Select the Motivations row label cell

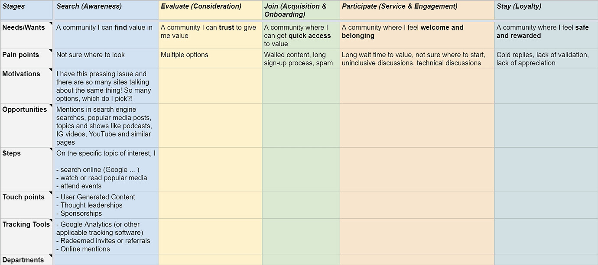point(26,86)
